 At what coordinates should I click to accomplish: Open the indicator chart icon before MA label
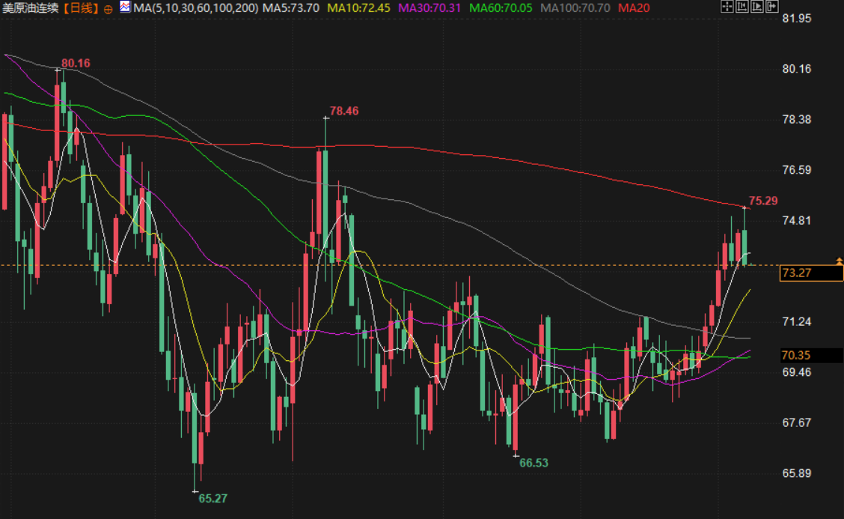coord(125,7)
